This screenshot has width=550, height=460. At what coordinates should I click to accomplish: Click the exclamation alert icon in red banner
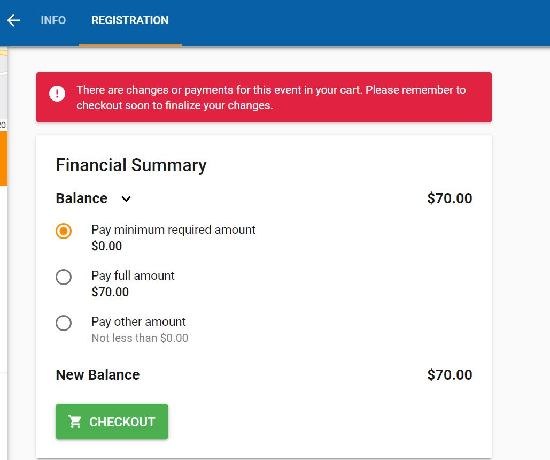(57, 94)
